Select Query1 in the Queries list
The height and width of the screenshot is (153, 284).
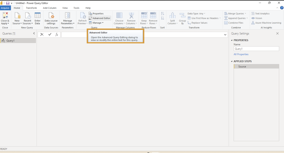[x=18, y=41]
